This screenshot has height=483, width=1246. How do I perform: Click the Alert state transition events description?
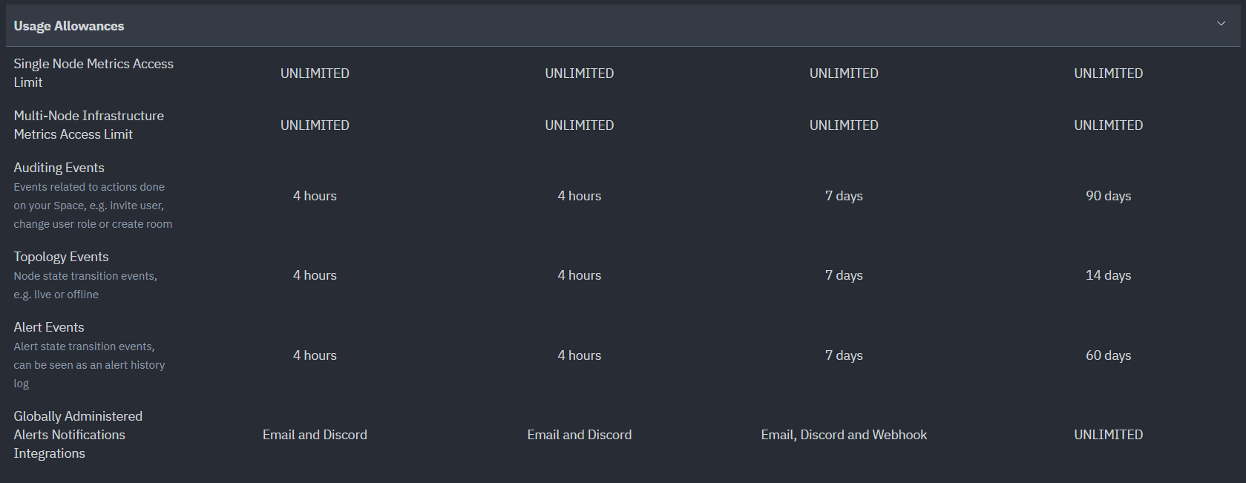click(88, 365)
